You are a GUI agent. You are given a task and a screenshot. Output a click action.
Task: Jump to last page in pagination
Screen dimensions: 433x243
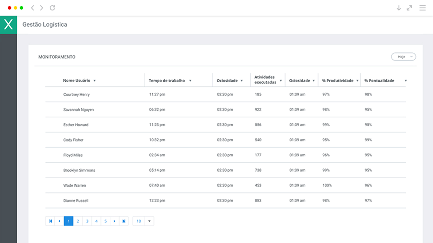click(124, 221)
